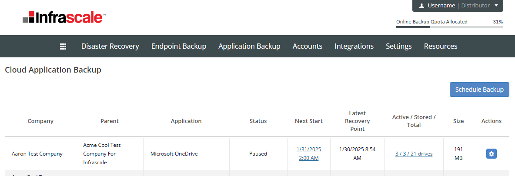Open the 3 / 3 / 21 drives link
The width and height of the screenshot is (515, 176).
click(x=414, y=154)
